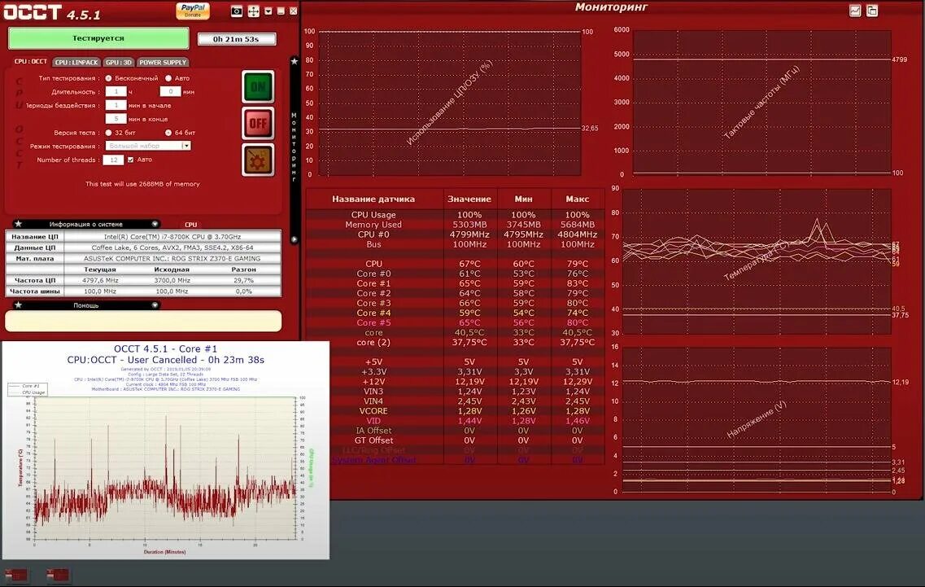
Task: Click the Intel Core i7-8700K CPU name cell
Action: point(172,237)
